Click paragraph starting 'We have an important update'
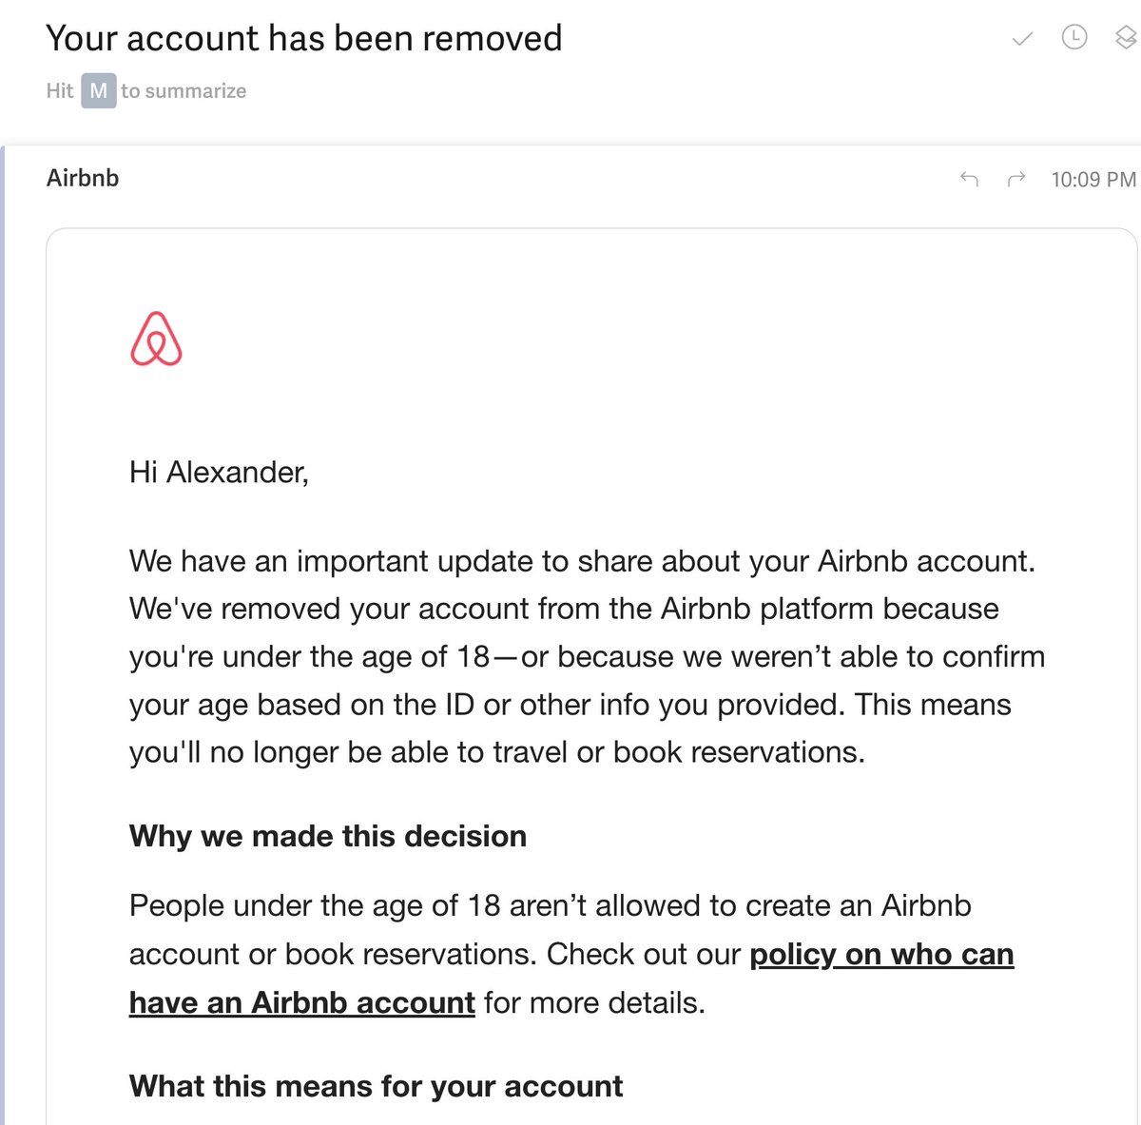Screen dimensions: 1141x1125 (587, 656)
